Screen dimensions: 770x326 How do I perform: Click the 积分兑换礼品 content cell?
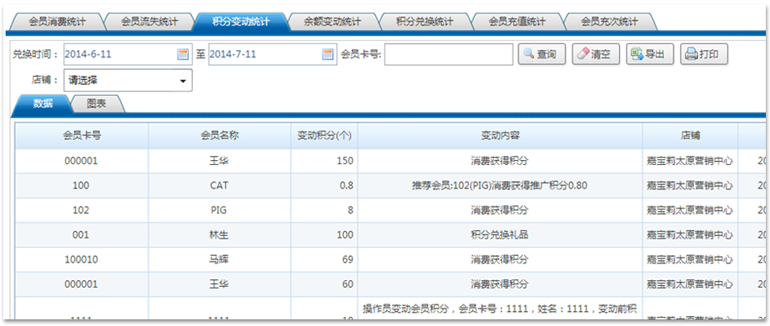500,234
